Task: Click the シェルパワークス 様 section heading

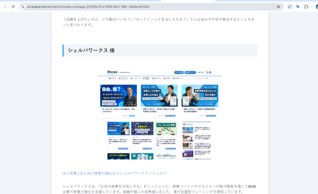Action: pyautogui.click(x=91, y=50)
